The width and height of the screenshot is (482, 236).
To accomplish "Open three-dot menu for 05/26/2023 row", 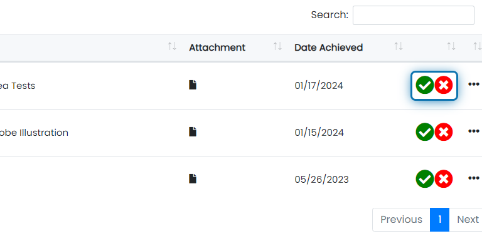I will (474, 178).
